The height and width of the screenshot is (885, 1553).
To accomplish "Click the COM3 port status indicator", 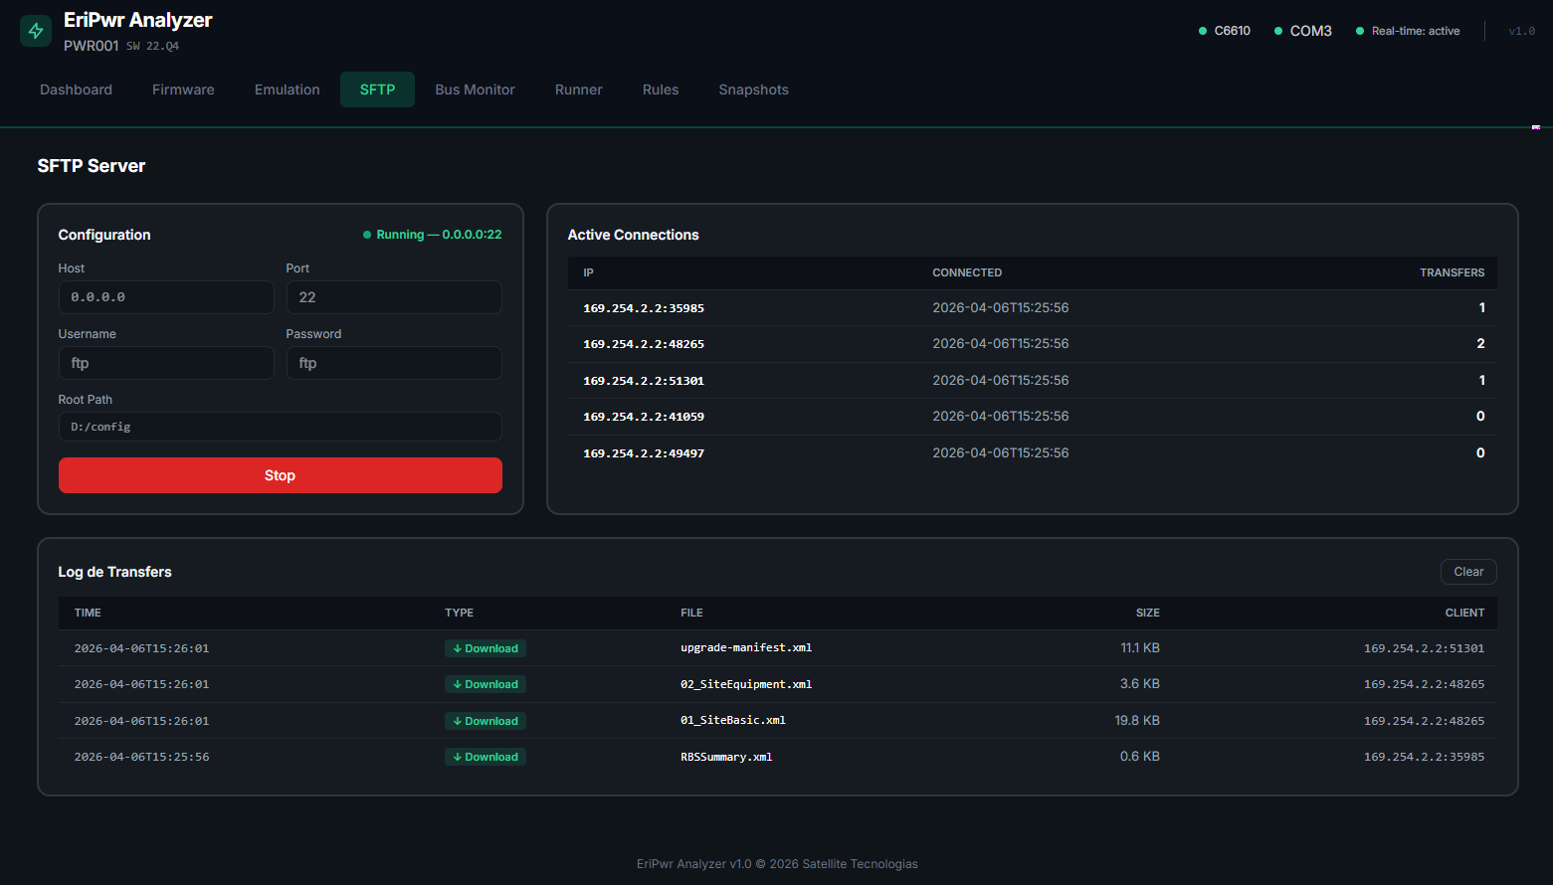I will coord(1302,31).
